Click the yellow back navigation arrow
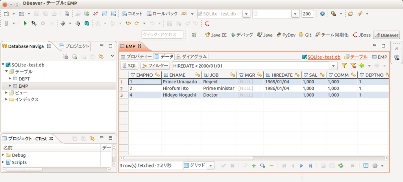 [x=137, y=23]
